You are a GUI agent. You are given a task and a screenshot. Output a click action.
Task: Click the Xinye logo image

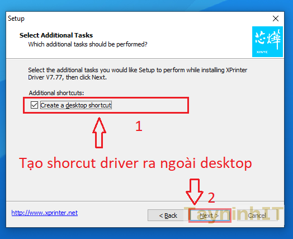[x=267, y=41]
